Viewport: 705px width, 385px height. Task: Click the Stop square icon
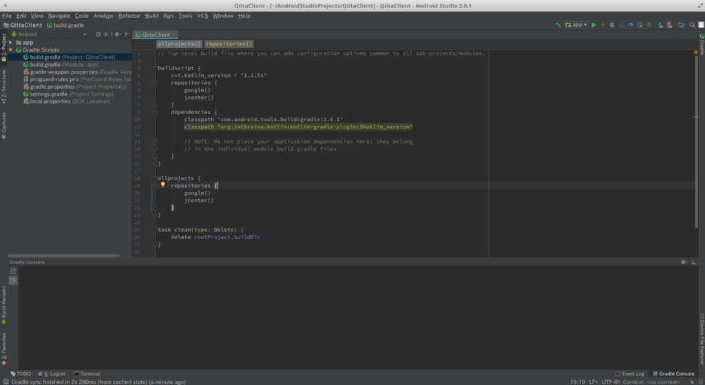(649, 25)
